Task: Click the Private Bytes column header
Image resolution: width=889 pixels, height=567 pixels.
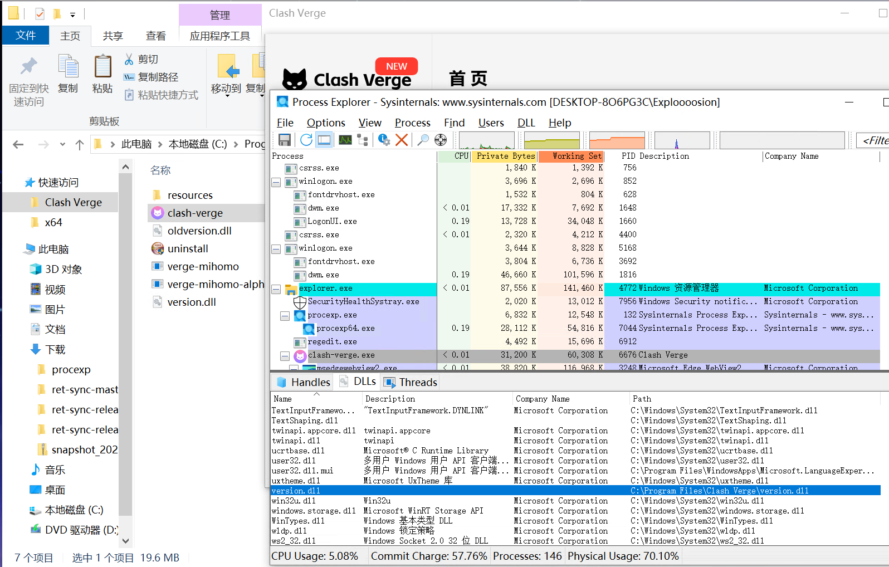Action: [x=505, y=157]
